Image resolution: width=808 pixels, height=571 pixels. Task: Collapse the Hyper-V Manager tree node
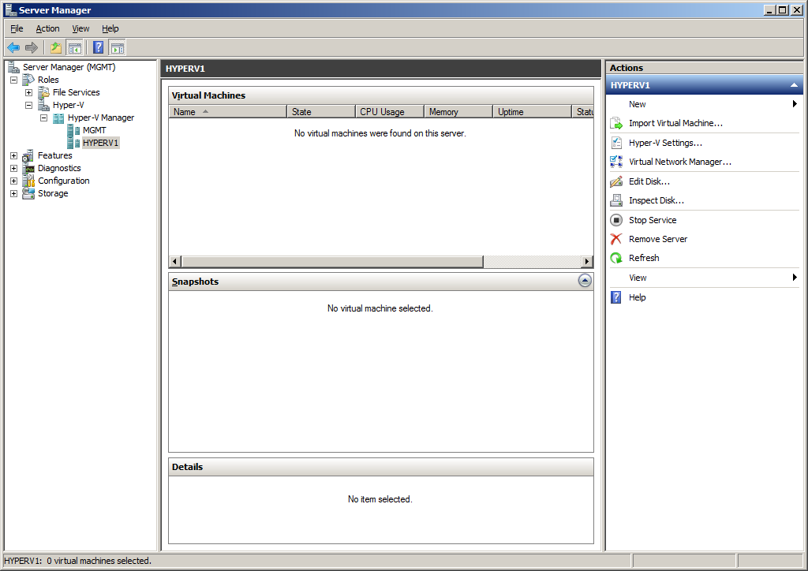pyautogui.click(x=44, y=118)
